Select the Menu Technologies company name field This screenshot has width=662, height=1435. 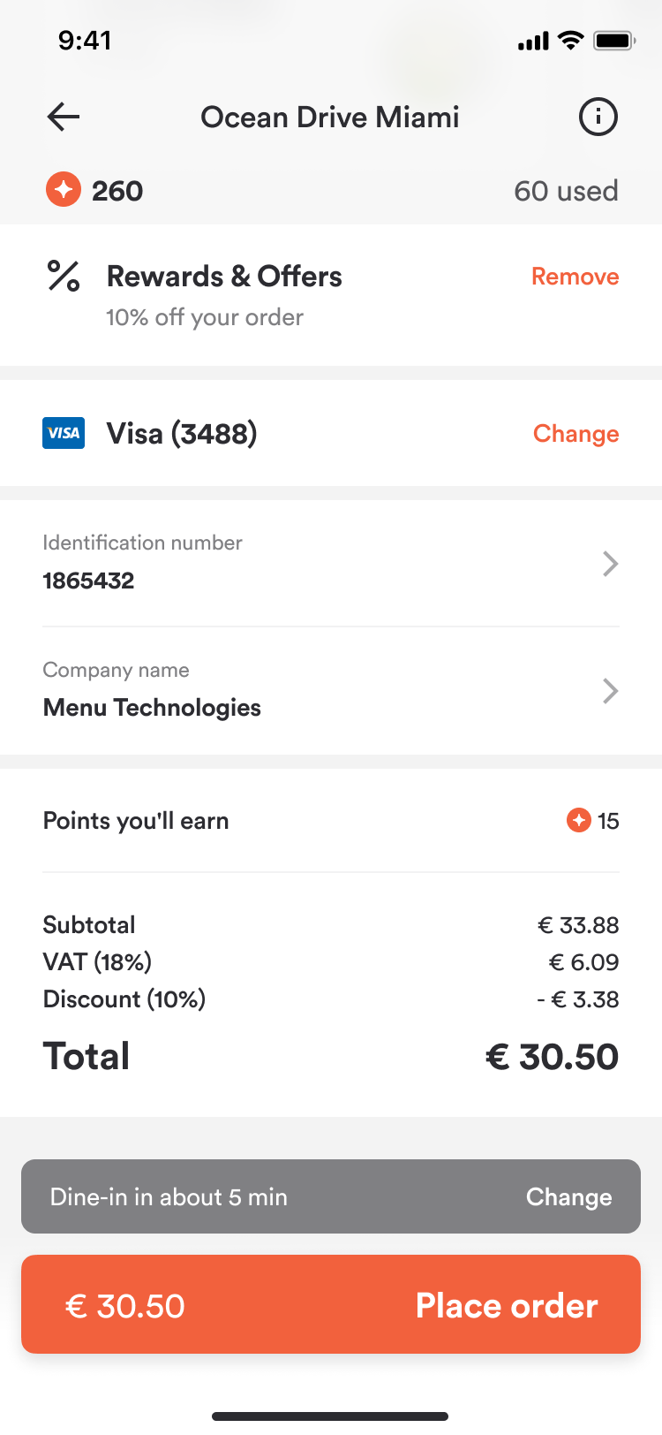click(x=331, y=690)
